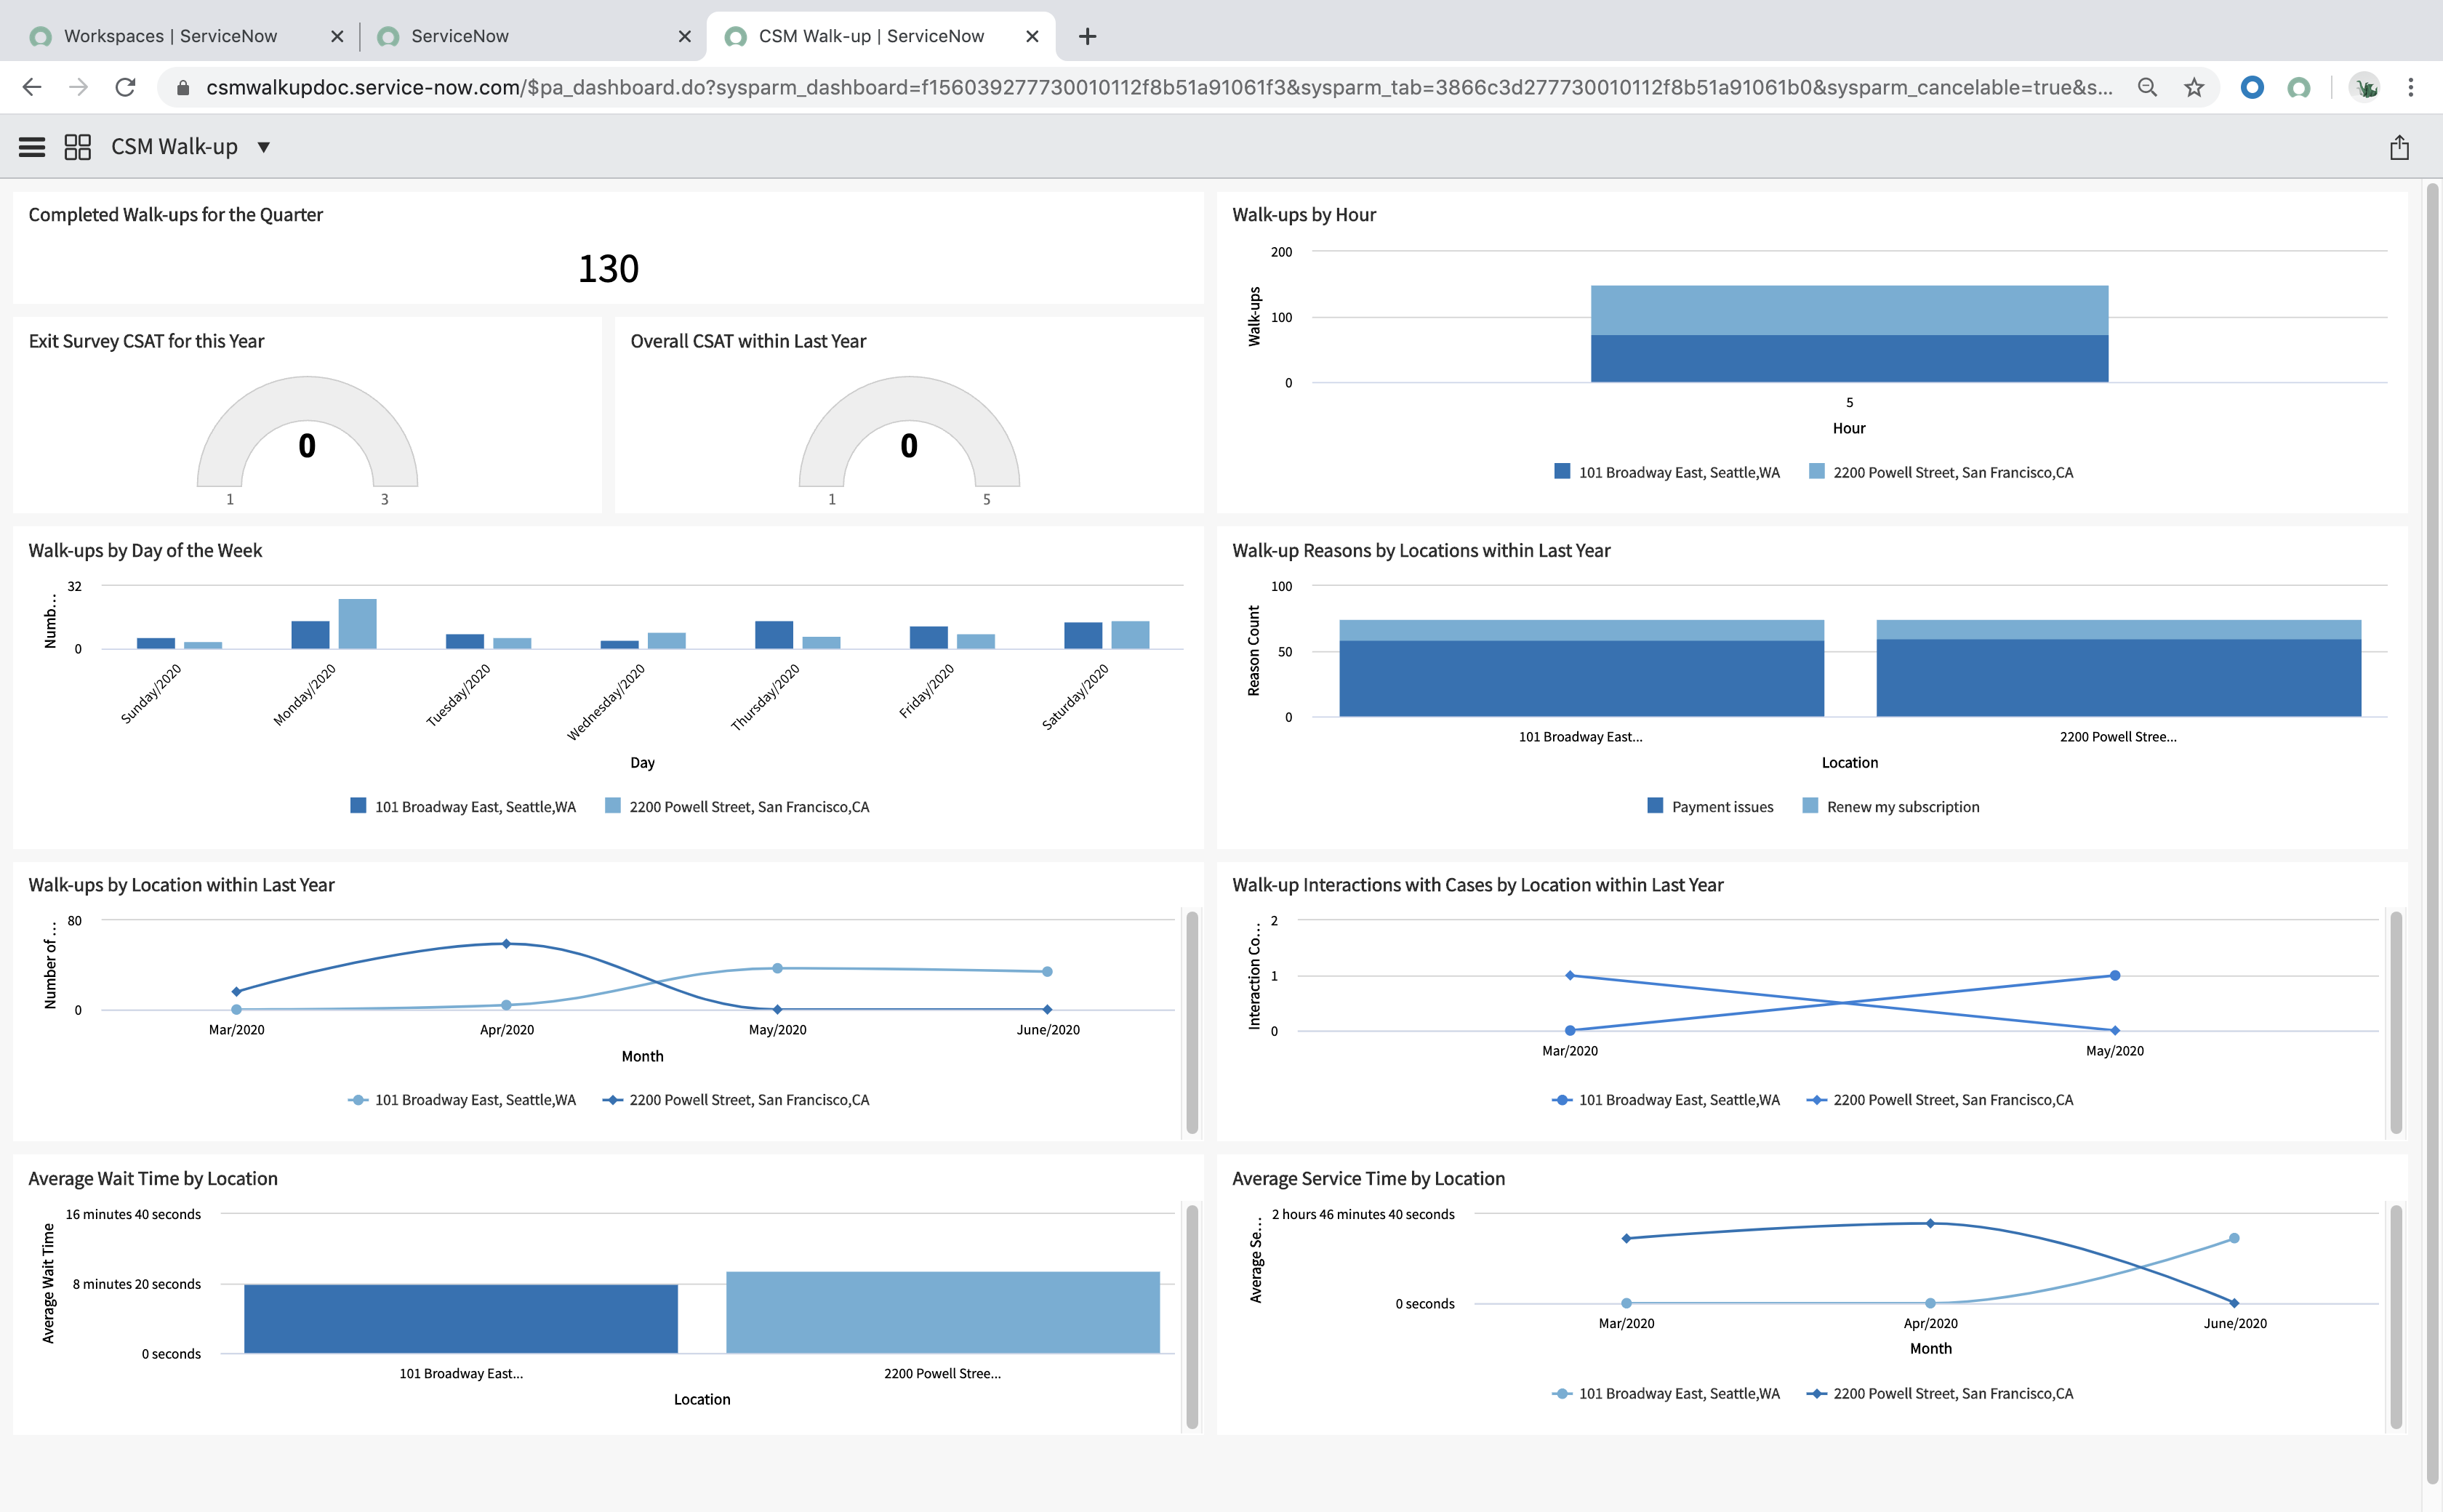Click the ServiceNow extension icon
The height and width of the screenshot is (1512, 2443).
point(2299,88)
